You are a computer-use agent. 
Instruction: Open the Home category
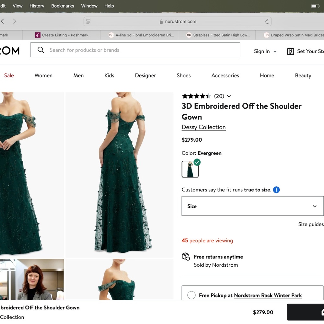[267, 75]
